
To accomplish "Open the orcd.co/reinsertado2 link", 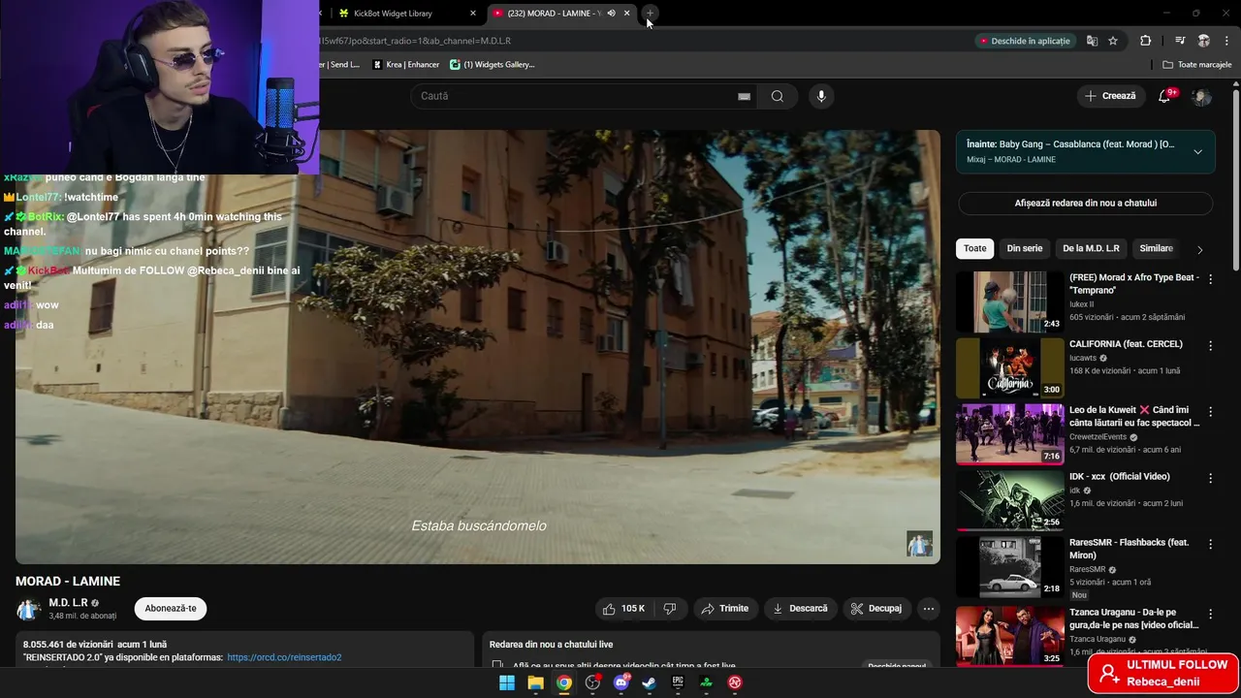I will [284, 657].
